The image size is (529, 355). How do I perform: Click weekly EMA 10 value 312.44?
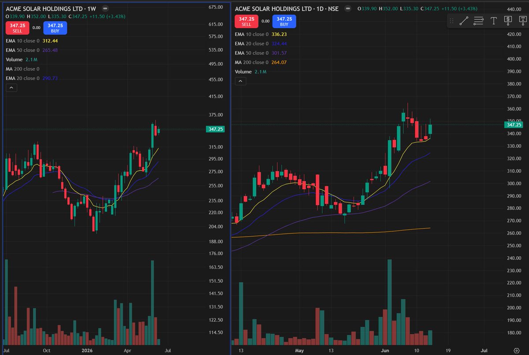coord(51,41)
